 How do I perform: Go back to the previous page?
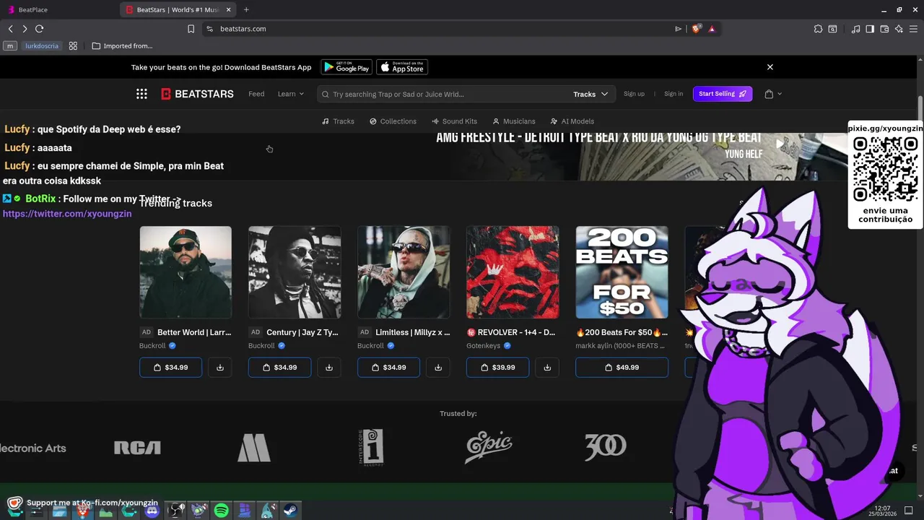click(x=10, y=29)
